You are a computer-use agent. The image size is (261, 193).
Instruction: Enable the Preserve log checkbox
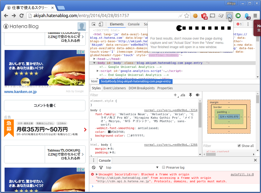[x=163, y=167]
